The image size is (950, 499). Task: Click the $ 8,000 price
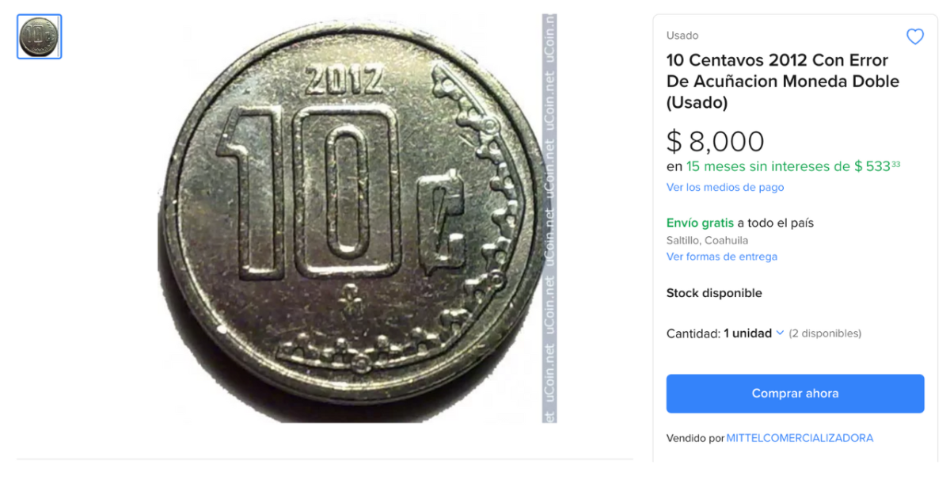(715, 142)
